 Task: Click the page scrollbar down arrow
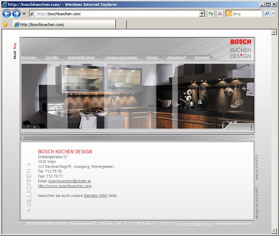click(x=274, y=231)
